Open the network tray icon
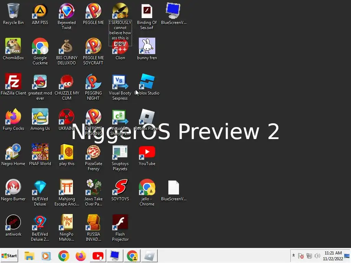The width and height of the screenshot is (351, 263). tap(309, 256)
